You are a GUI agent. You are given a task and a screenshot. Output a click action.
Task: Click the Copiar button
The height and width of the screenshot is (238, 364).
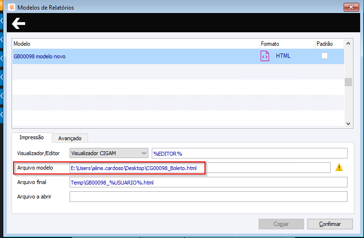pos(281,224)
